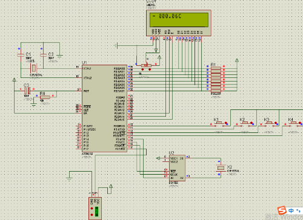Select capacitor C3 on reset line
303x220 pixels.
[x=27, y=91]
